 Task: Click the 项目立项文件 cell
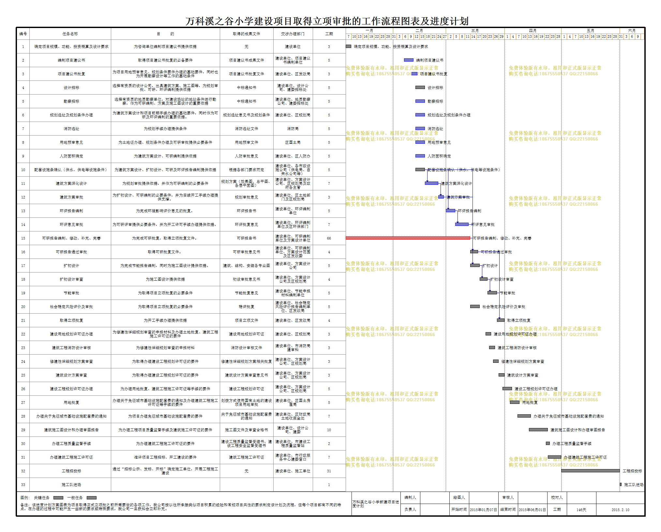click(247, 320)
